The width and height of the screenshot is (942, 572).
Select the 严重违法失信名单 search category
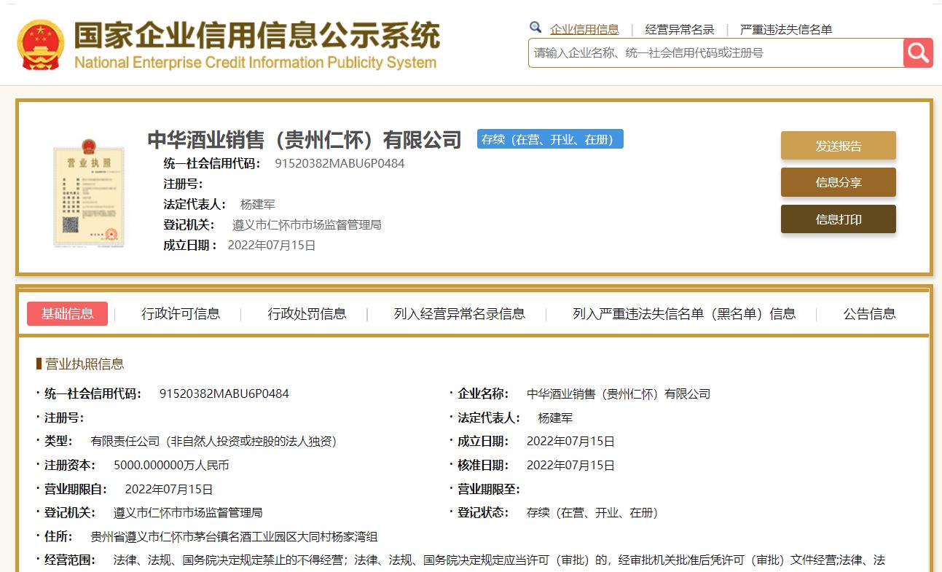coord(785,30)
